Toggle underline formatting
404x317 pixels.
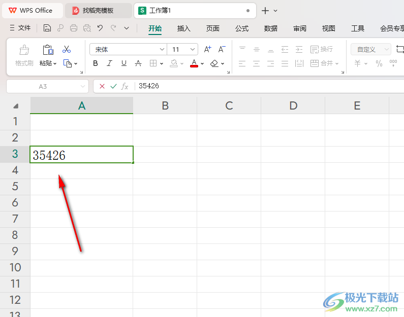124,63
